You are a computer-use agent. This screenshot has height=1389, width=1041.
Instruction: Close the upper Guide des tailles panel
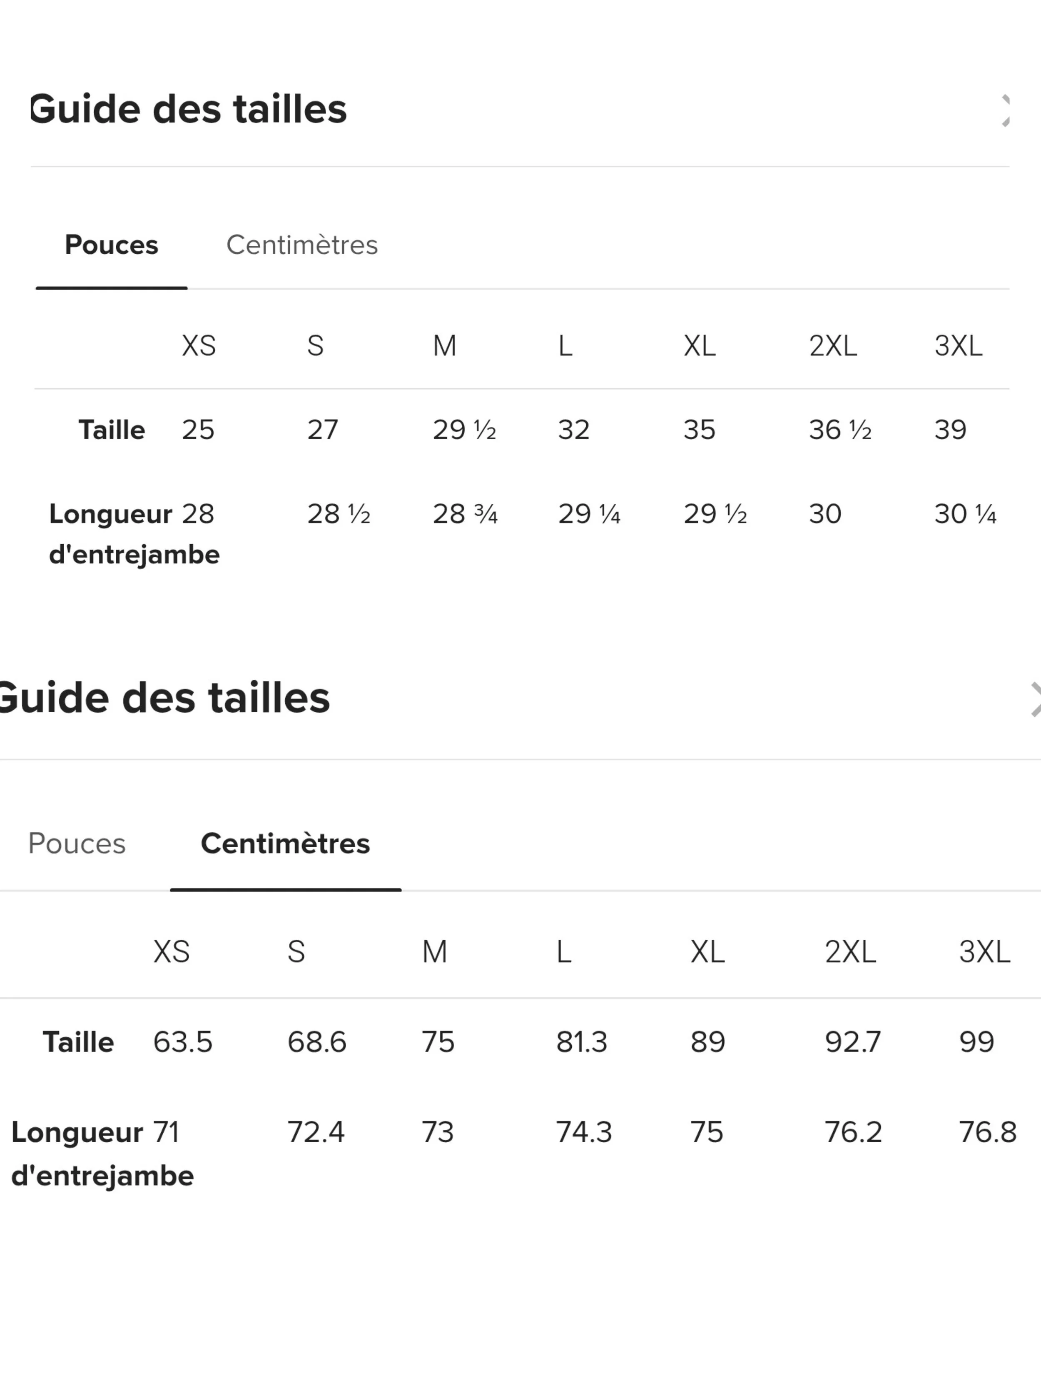coord(1005,110)
